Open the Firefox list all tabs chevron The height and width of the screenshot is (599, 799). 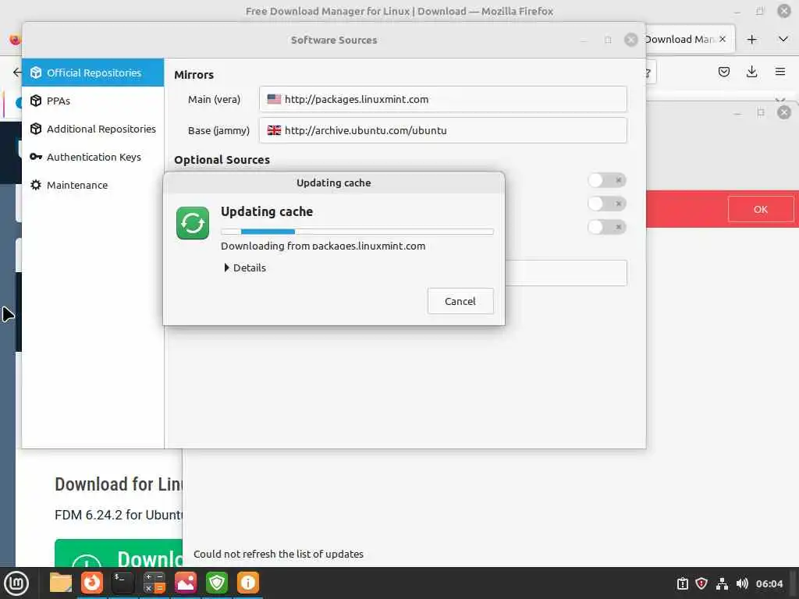pyautogui.click(x=783, y=39)
